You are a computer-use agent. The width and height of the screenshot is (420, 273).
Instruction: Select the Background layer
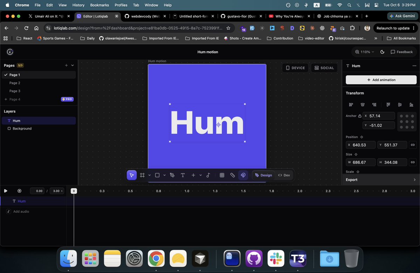coord(39,129)
